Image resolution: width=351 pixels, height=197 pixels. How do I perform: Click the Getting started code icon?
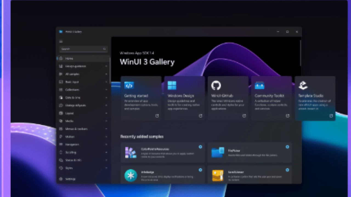pos(129,86)
